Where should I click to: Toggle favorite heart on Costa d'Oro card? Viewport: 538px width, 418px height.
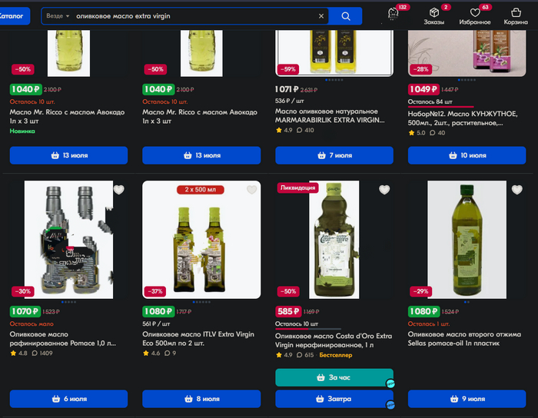[384, 190]
